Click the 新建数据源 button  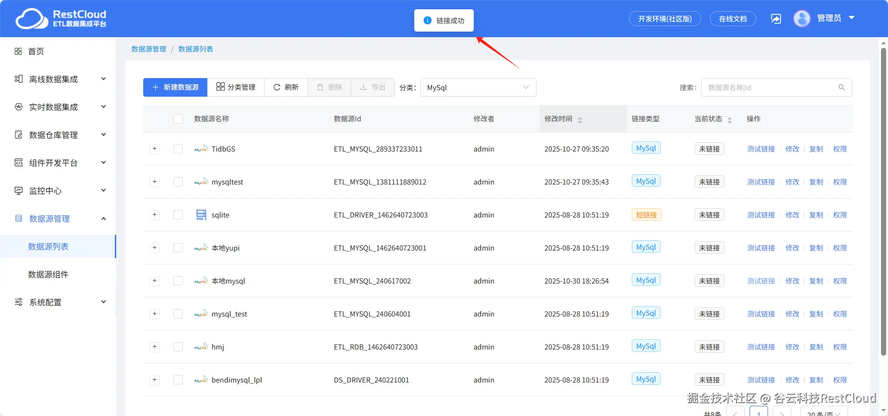point(175,87)
